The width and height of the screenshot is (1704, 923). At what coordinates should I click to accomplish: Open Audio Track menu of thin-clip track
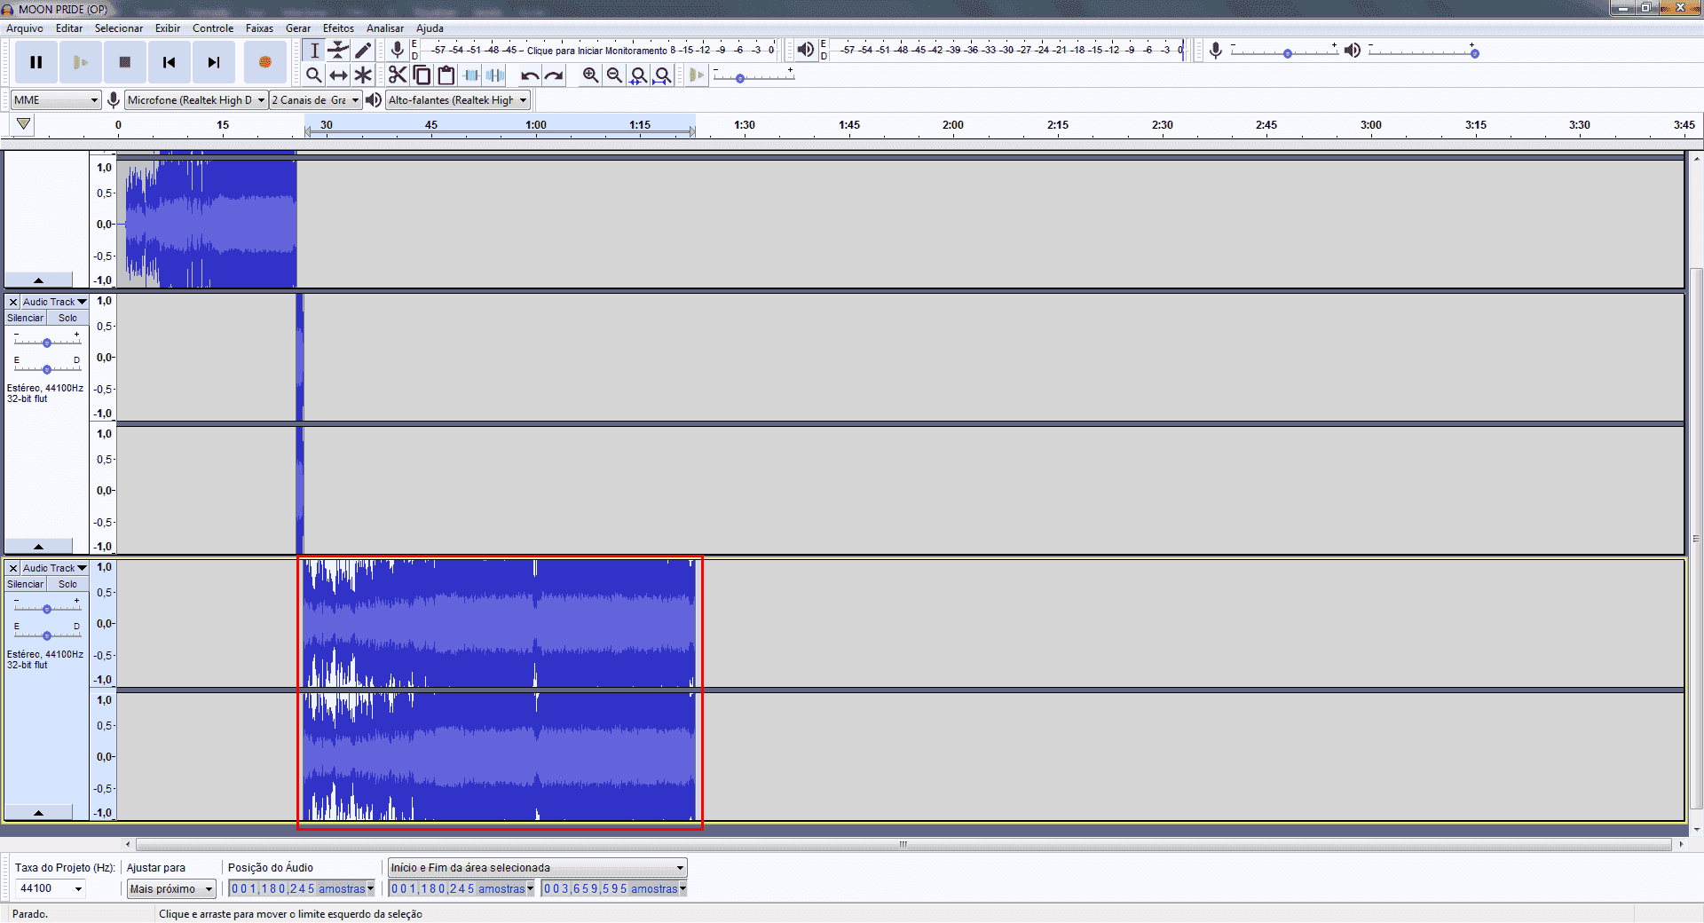click(54, 302)
